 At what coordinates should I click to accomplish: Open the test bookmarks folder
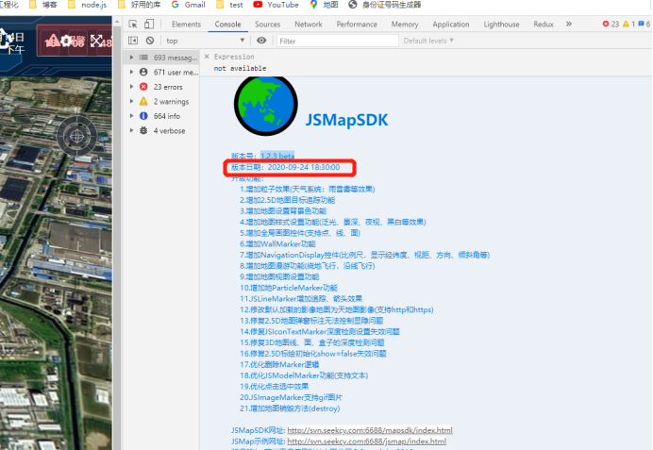(229, 5)
